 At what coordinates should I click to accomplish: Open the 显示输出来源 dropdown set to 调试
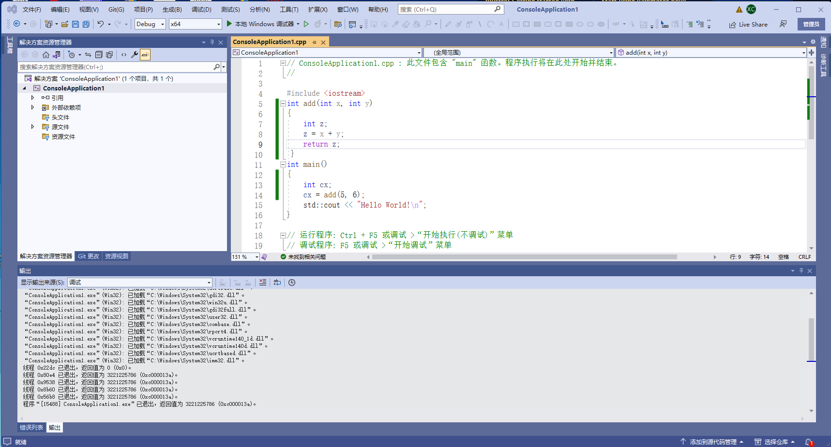[140, 283]
